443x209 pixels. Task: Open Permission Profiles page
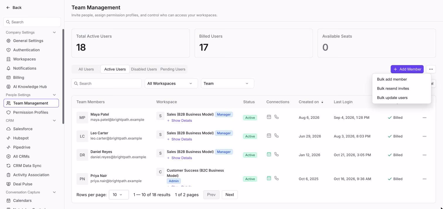pyautogui.click(x=31, y=112)
